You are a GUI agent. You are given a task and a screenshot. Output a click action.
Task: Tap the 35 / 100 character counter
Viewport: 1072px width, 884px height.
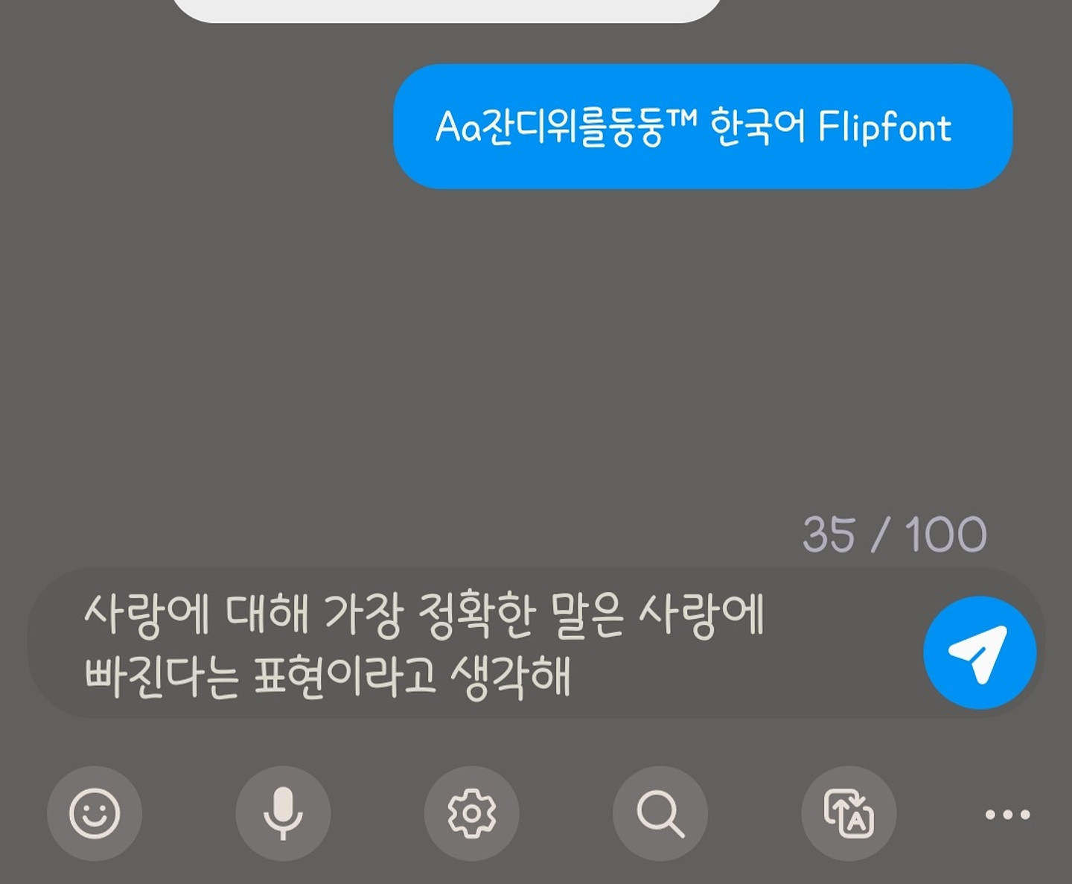click(895, 534)
